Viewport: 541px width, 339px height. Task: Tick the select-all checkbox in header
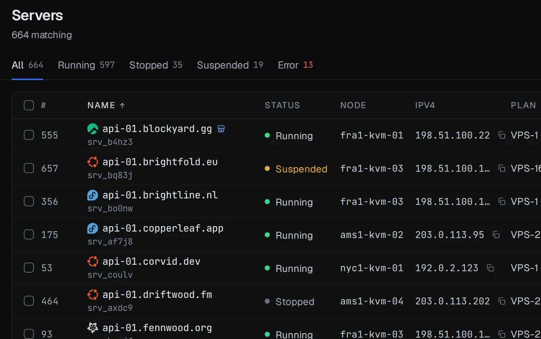(x=29, y=105)
